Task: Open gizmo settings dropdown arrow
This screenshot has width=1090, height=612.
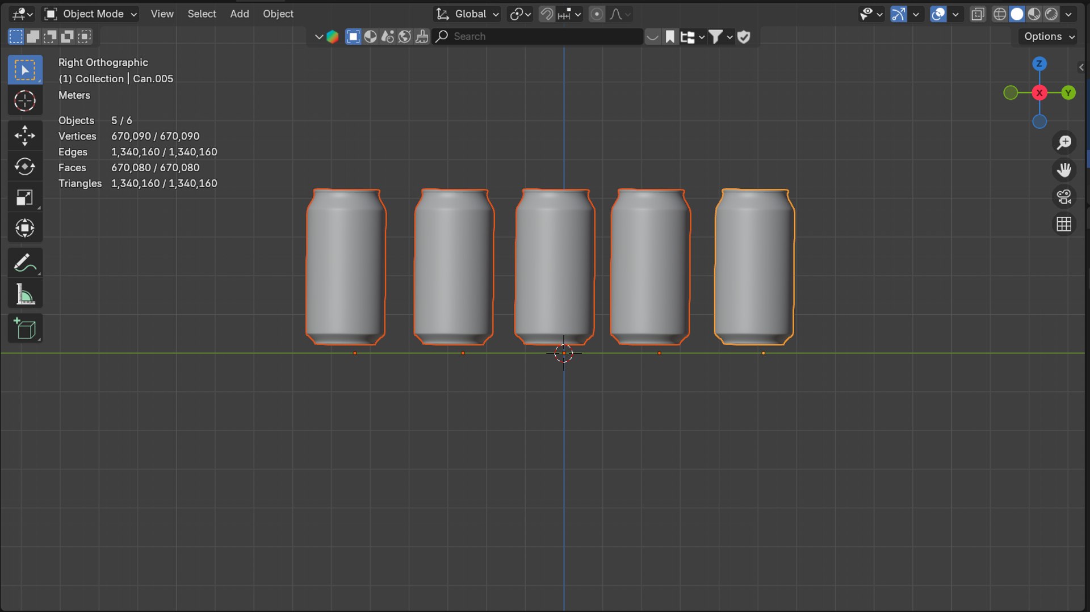Action: click(x=916, y=14)
